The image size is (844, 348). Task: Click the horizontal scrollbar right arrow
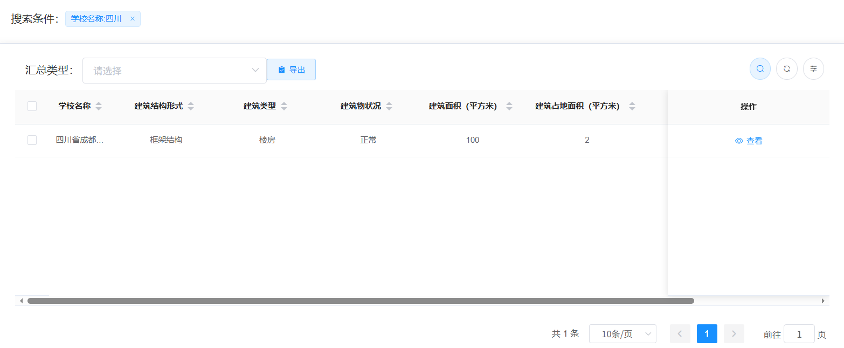[x=823, y=301]
